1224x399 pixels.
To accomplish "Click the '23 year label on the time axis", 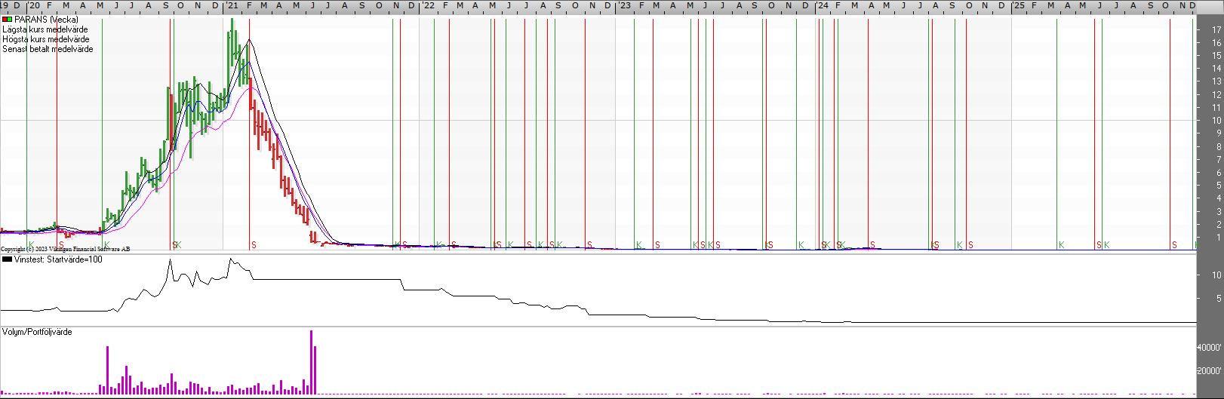I will pyautogui.click(x=625, y=5).
